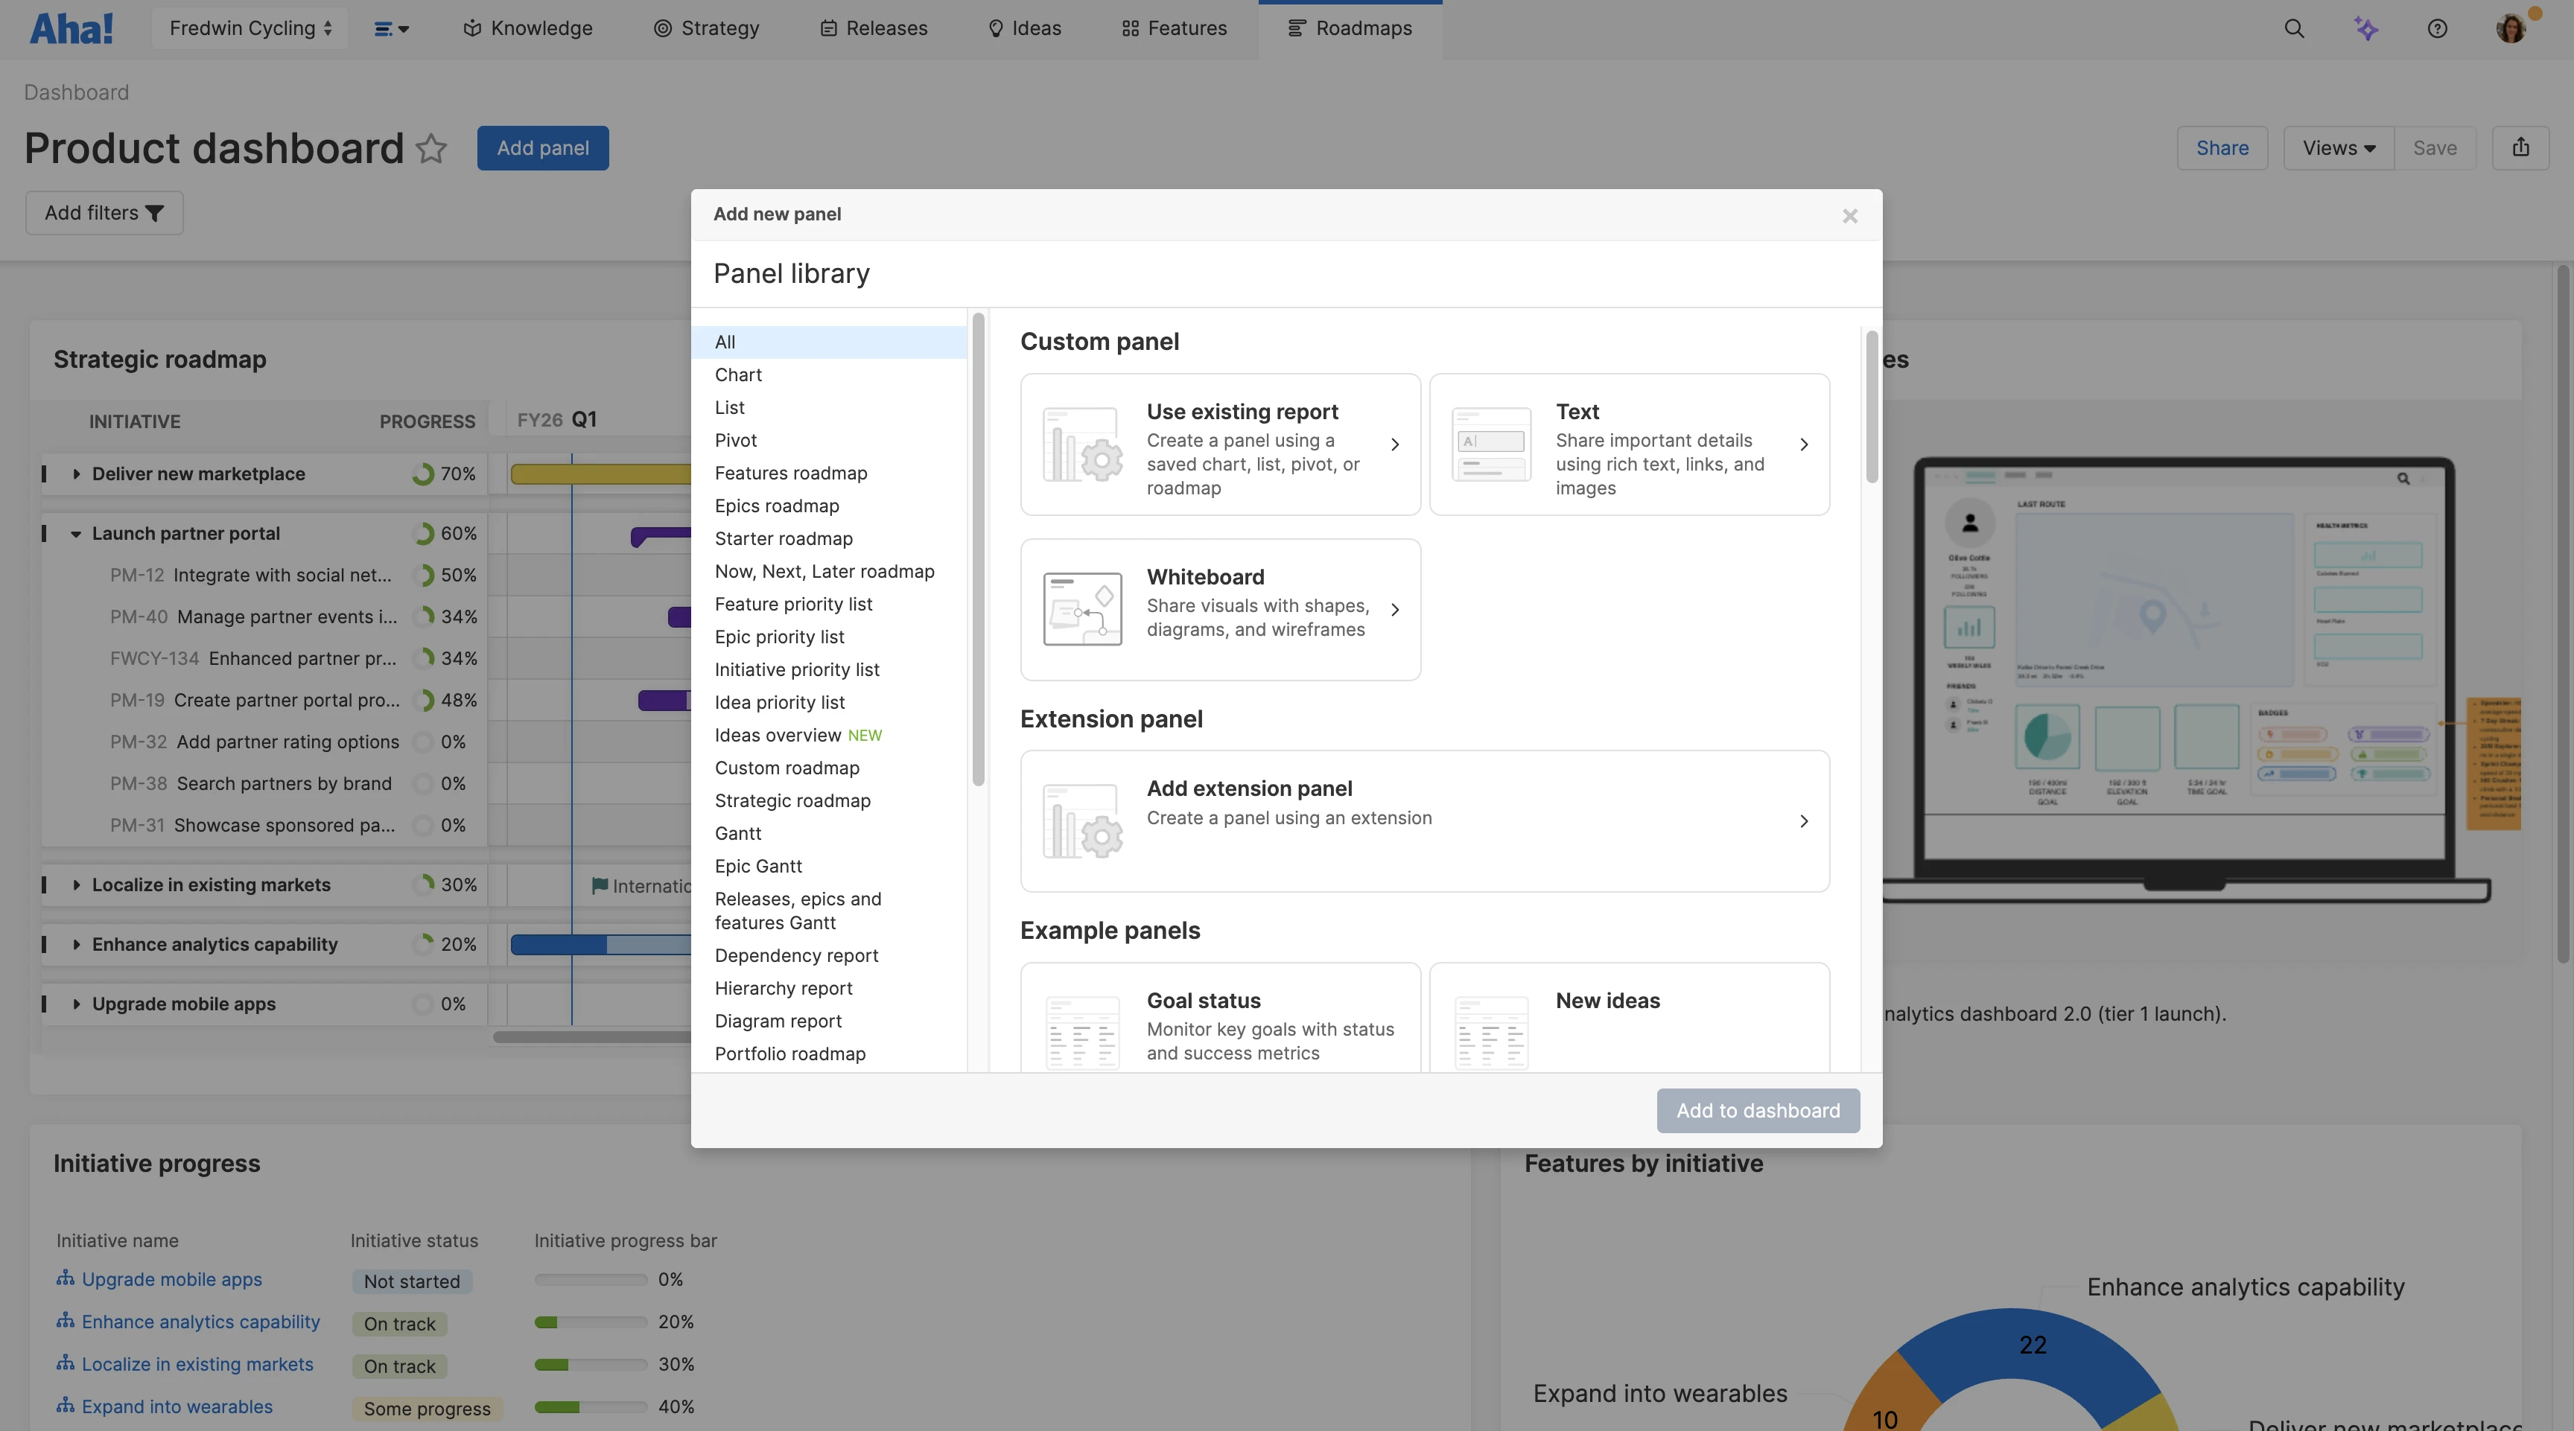Toggle the favorite star on Product dashboard
Screen dimensions: 2574x1431
(x=432, y=148)
